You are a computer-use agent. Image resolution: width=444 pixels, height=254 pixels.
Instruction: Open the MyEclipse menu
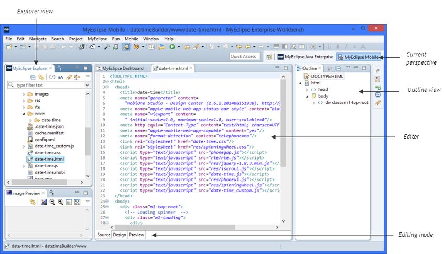click(x=98, y=39)
